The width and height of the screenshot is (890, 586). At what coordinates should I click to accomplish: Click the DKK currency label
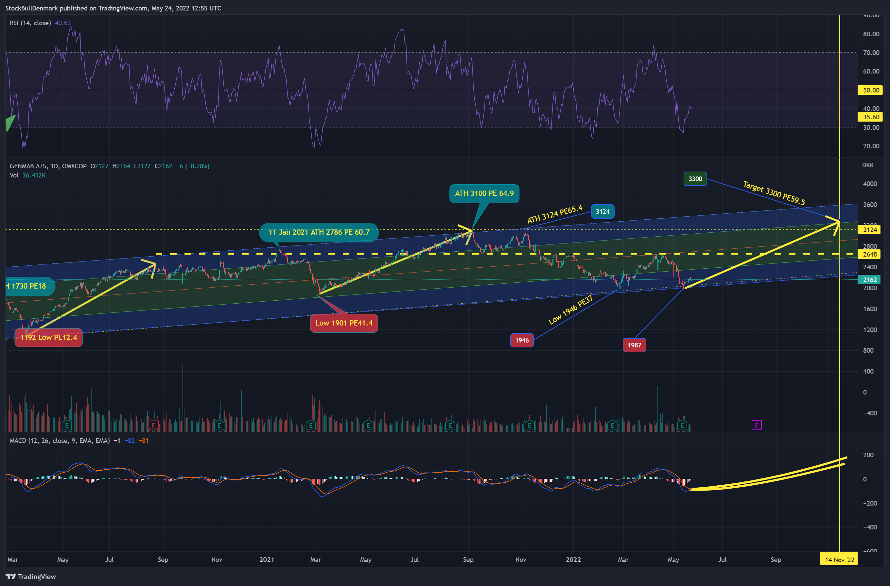[867, 165]
